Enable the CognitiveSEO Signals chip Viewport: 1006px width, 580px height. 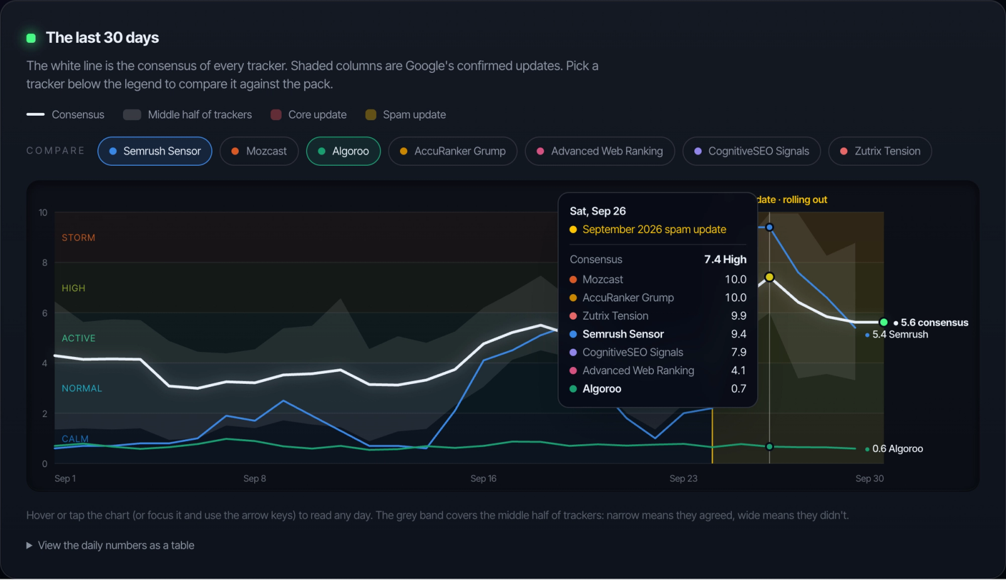pos(751,151)
